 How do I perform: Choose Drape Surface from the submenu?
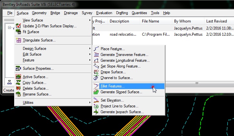pos(129,72)
